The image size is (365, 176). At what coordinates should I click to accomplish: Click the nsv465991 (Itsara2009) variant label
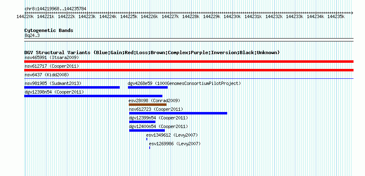point(52,57)
